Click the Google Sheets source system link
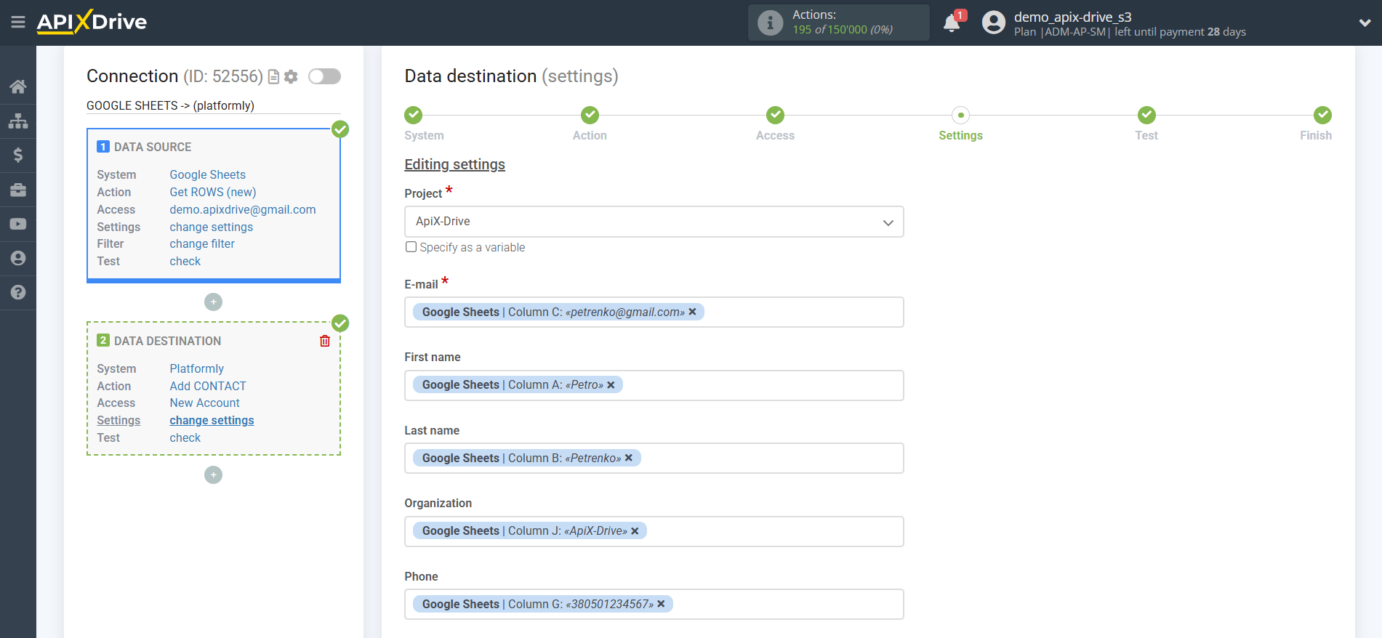This screenshot has width=1382, height=638. [208, 174]
